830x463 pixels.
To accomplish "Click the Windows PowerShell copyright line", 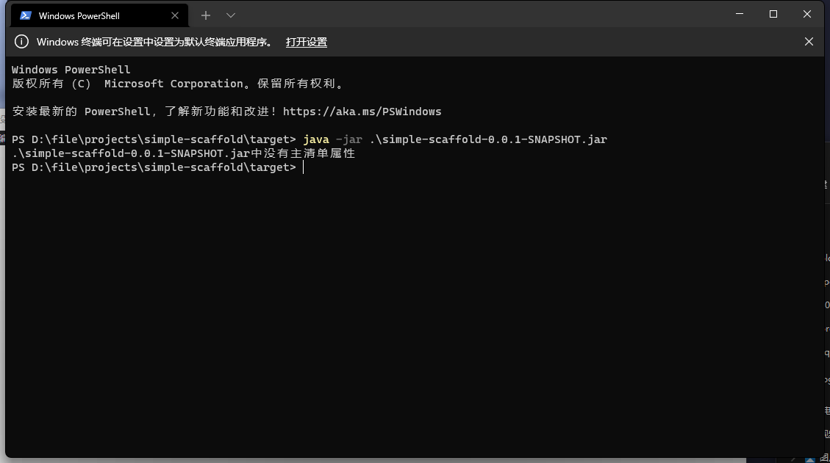I will click(176, 83).
